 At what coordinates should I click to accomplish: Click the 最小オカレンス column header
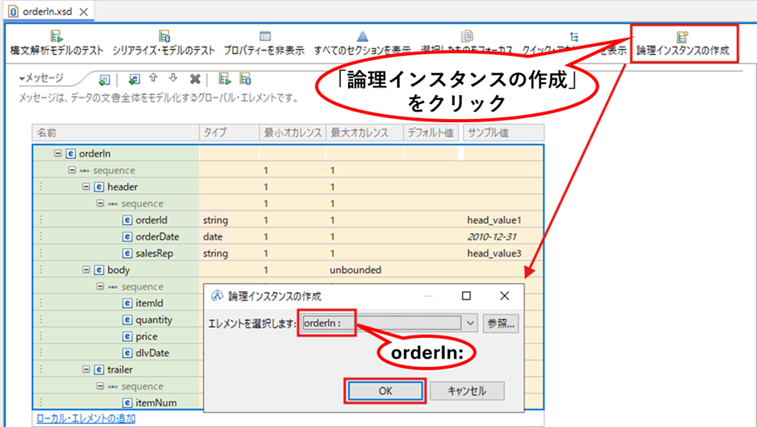[293, 132]
